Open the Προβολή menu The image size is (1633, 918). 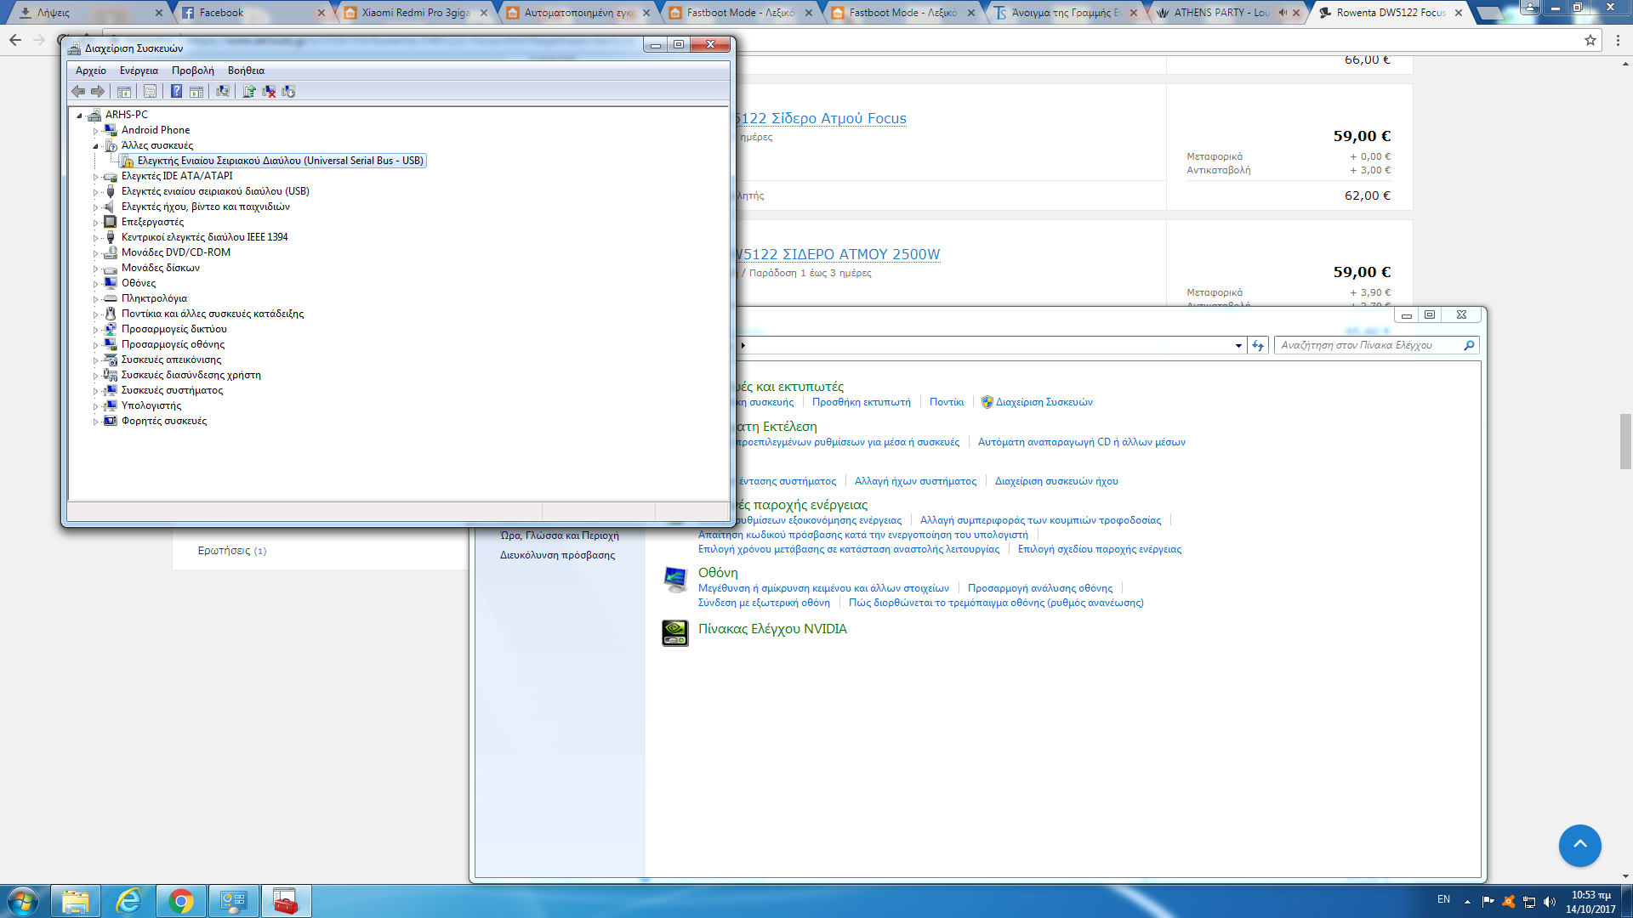[x=192, y=71]
